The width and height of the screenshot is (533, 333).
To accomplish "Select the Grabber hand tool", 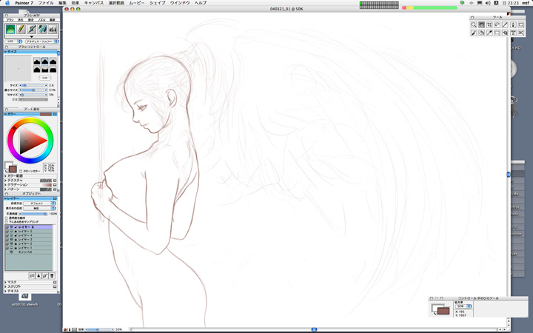I will pos(482,25).
